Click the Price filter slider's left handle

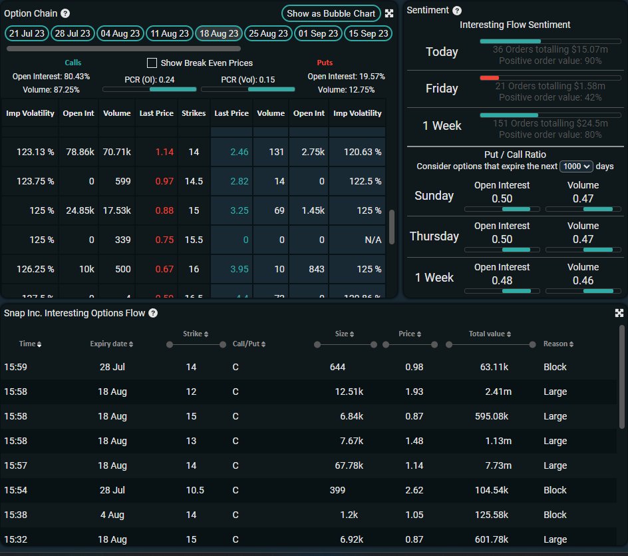[386, 345]
